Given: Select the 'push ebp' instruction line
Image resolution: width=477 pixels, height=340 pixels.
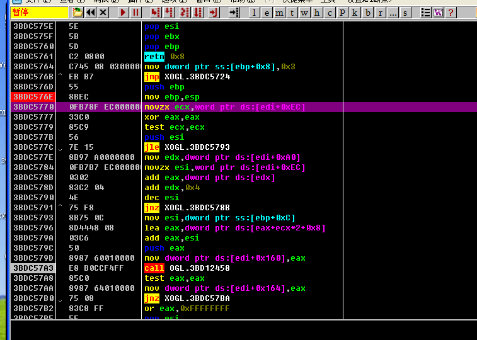Looking at the screenshot, I should coord(164,87).
